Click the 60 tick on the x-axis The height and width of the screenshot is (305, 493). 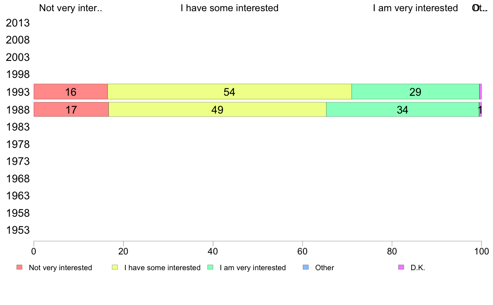tap(303, 251)
